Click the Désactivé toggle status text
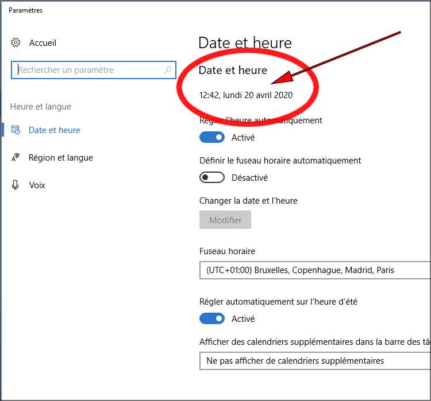This screenshot has width=431, height=401. click(249, 178)
